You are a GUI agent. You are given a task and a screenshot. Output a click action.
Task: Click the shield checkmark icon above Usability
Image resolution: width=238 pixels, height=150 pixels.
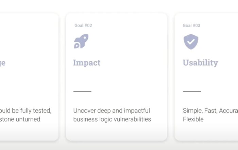click(191, 41)
